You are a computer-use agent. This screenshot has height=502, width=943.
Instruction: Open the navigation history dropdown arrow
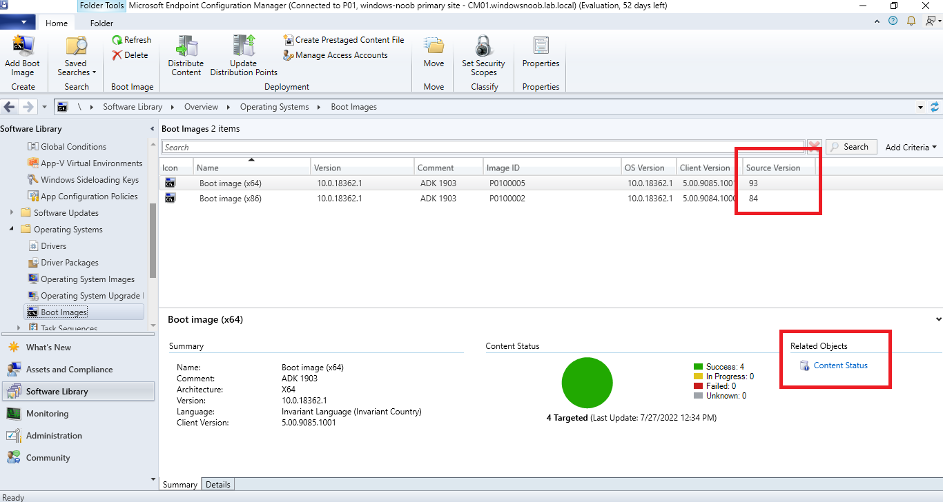point(44,108)
